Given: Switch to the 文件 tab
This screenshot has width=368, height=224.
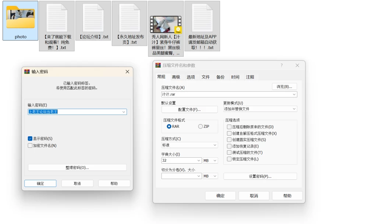Looking at the screenshot, I should [x=206, y=77].
